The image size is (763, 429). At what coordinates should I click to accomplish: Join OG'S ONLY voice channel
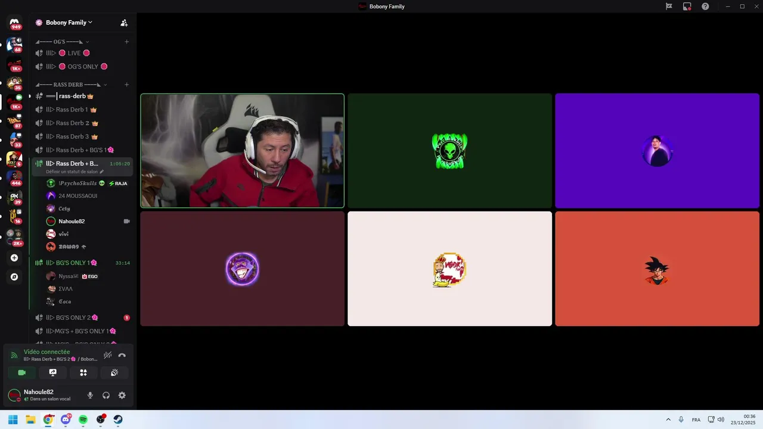tap(82, 67)
